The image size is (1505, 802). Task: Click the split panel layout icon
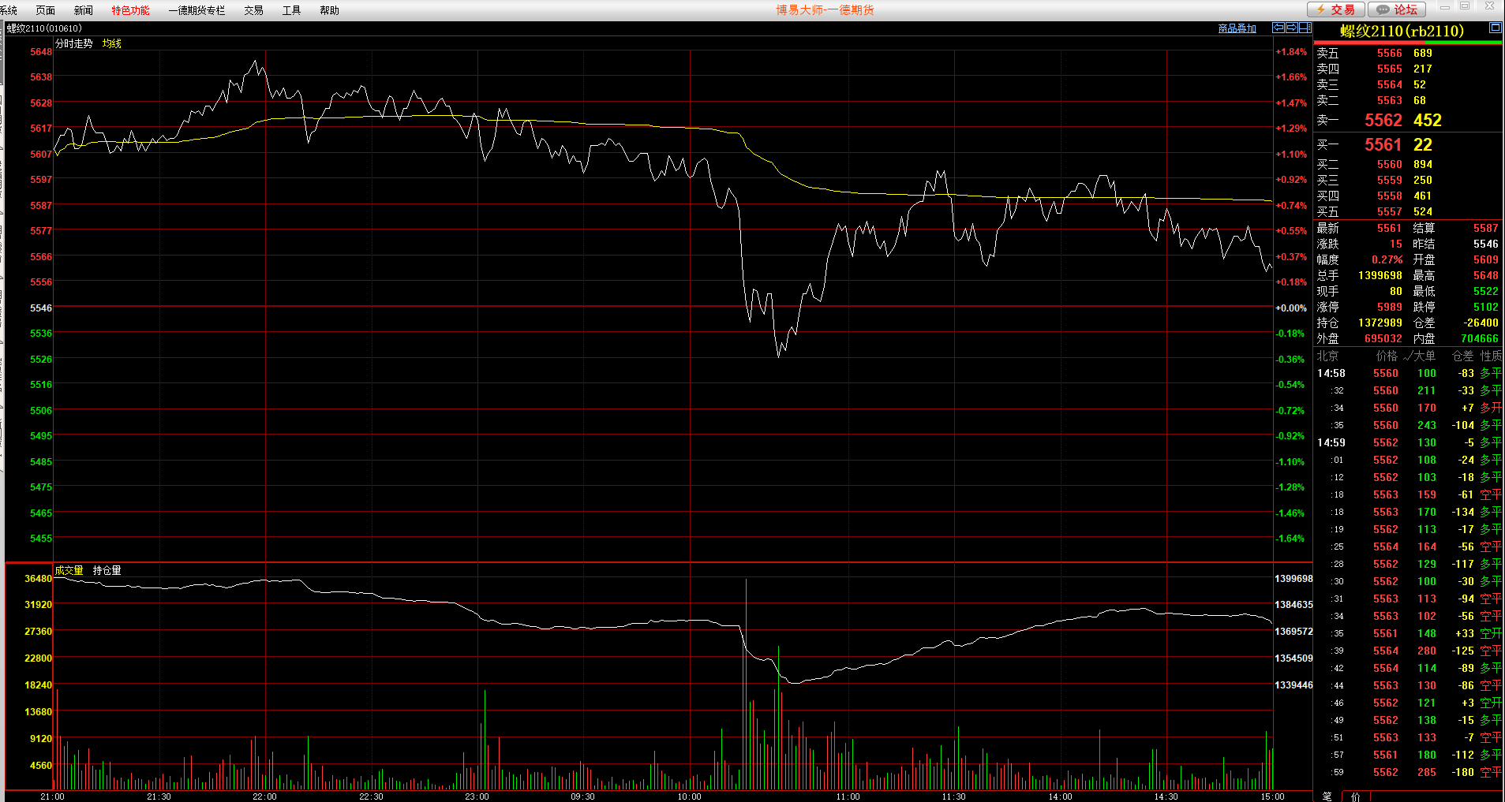[x=1305, y=28]
